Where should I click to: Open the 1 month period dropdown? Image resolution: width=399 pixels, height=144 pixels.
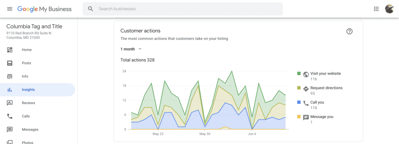pyautogui.click(x=131, y=49)
